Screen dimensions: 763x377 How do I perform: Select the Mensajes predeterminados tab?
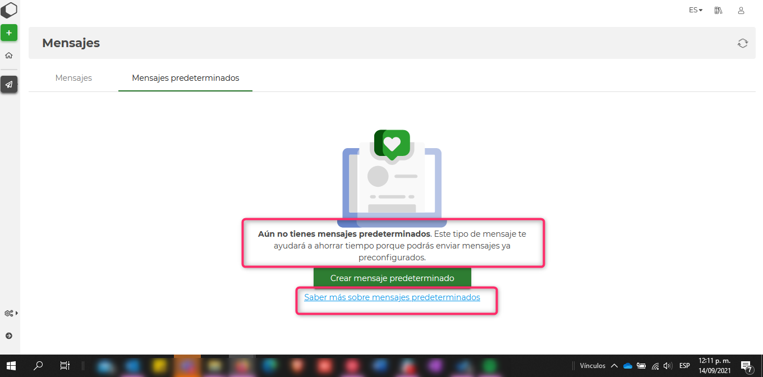tap(185, 78)
